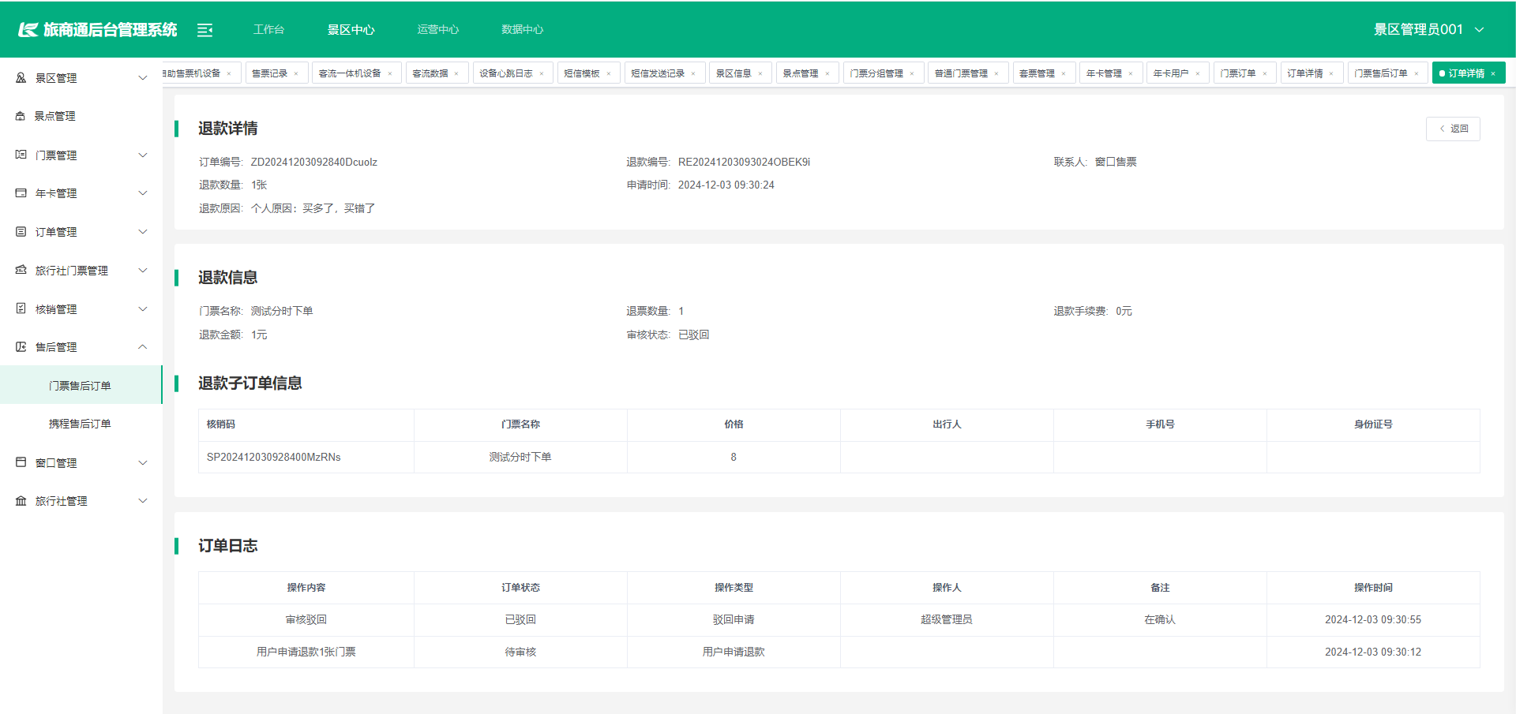Close the active green 订单详情 tab
This screenshot has width=1516, height=714.
click(1493, 73)
